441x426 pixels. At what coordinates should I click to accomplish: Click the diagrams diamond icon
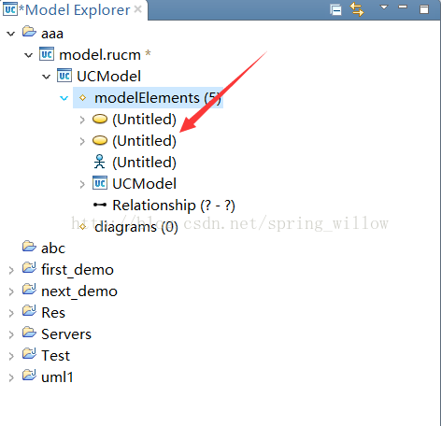[82, 227]
